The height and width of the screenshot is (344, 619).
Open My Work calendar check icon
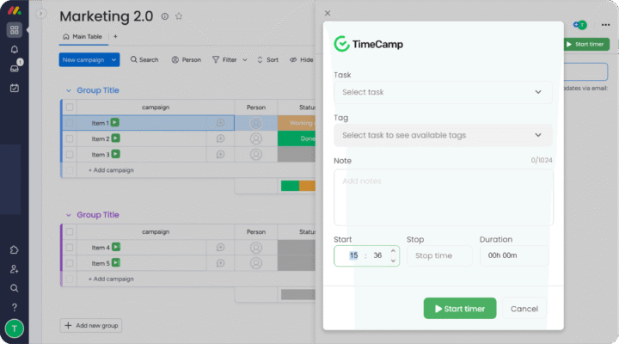tap(15, 88)
